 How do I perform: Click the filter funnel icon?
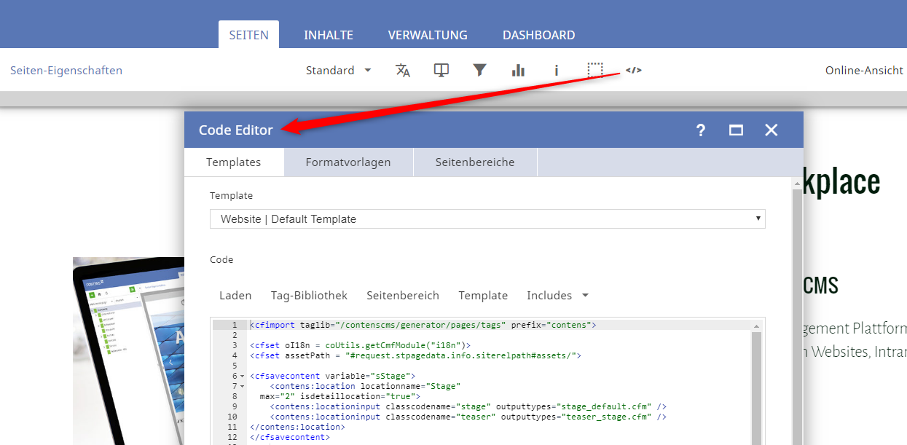click(479, 71)
